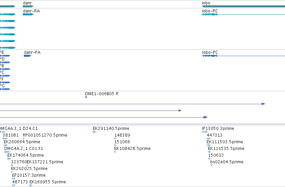
Task: Select the danr-RA transcript glyph
Action: pos(28,14)
